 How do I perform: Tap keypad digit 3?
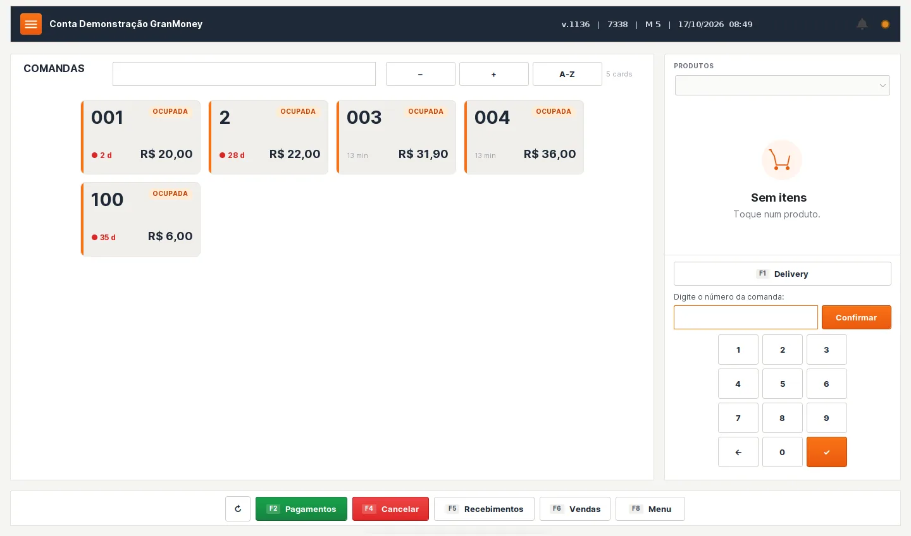827,350
